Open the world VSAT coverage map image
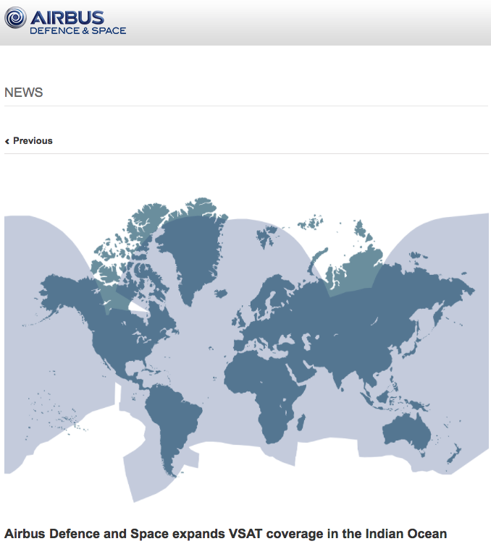Image resolution: width=491 pixels, height=549 pixels. tap(246, 350)
